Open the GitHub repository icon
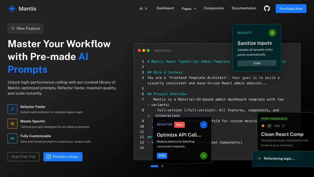The image size is (314, 177). (267, 8)
